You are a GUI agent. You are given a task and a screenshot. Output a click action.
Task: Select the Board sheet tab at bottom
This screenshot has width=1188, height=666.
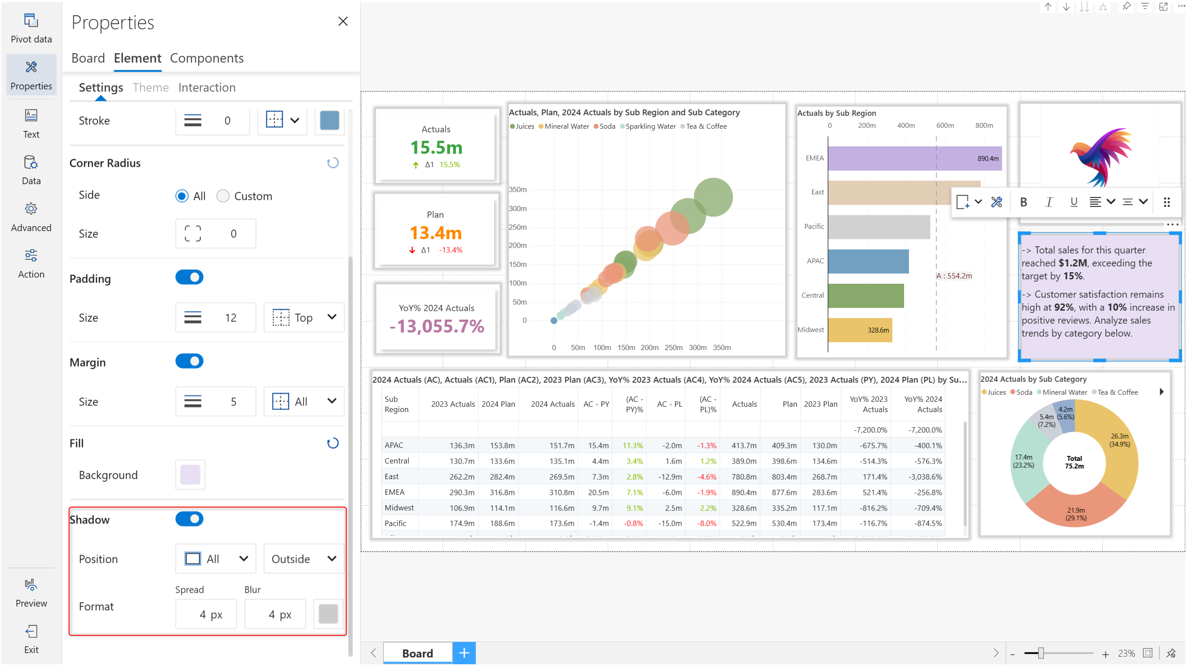pos(417,653)
